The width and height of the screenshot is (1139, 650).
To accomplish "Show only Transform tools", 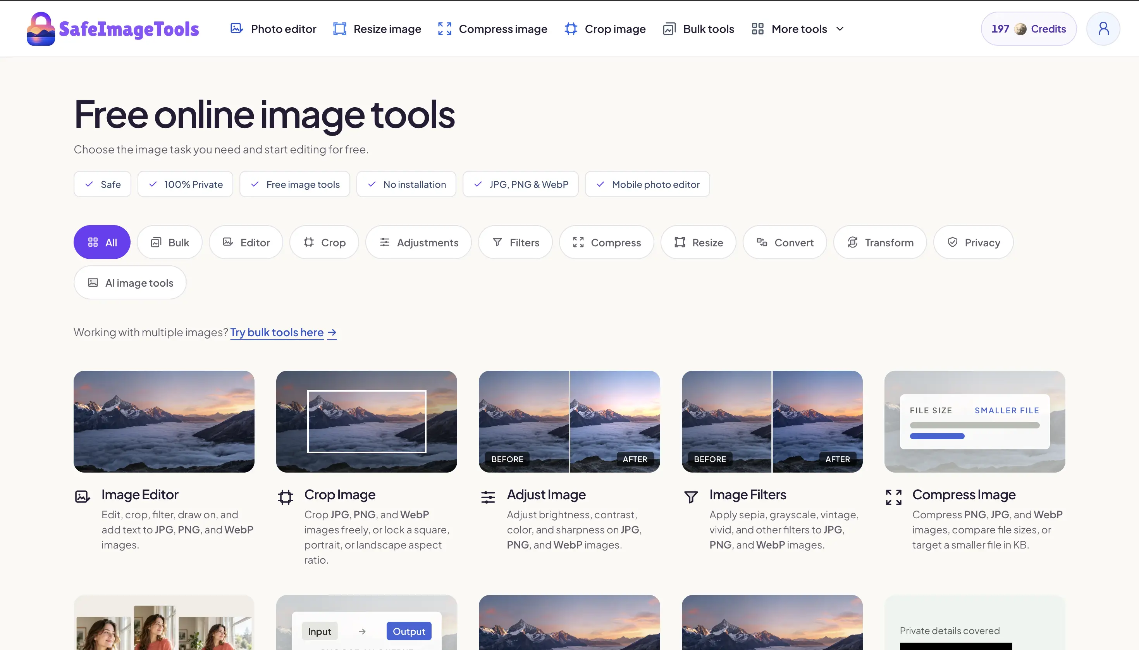I will pyautogui.click(x=879, y=242).
